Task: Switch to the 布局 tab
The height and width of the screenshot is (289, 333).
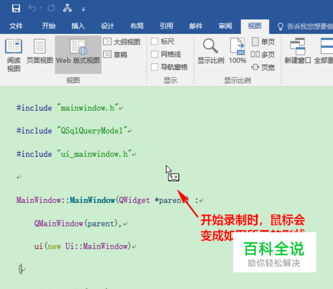Action: (x=137, y=26)
